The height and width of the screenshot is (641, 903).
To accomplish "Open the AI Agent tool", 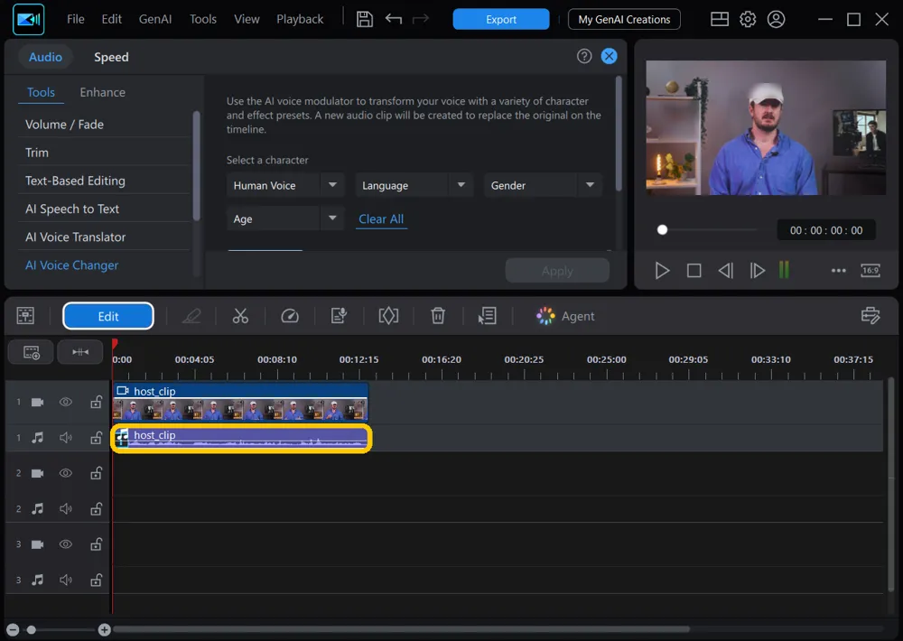I will tap(565, 316).
